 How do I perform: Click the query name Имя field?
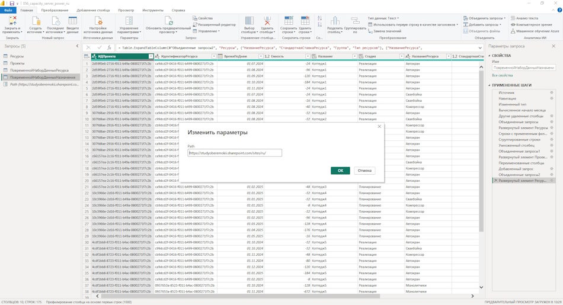point(524,68)
